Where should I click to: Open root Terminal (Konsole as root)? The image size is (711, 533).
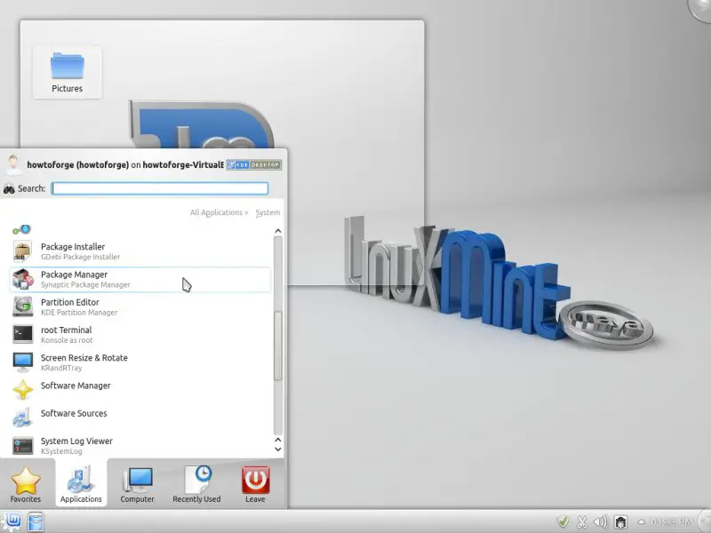[x=140, y=335]
